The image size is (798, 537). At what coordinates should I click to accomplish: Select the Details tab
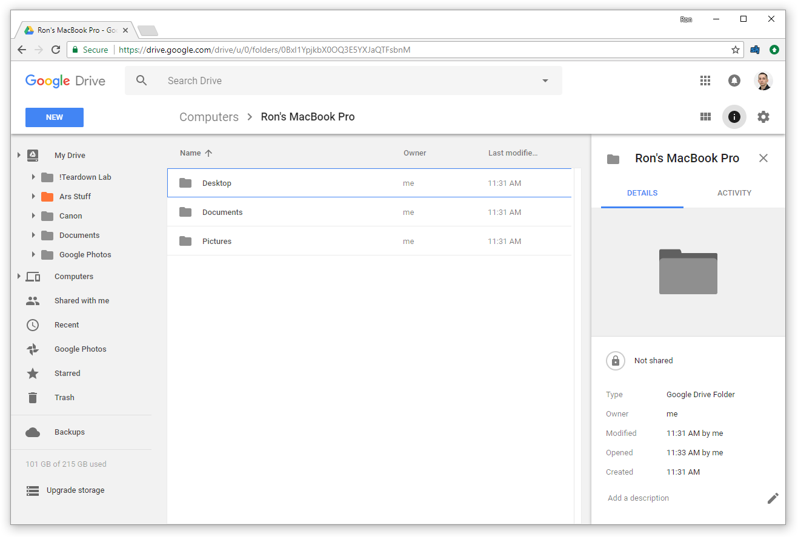642,193
